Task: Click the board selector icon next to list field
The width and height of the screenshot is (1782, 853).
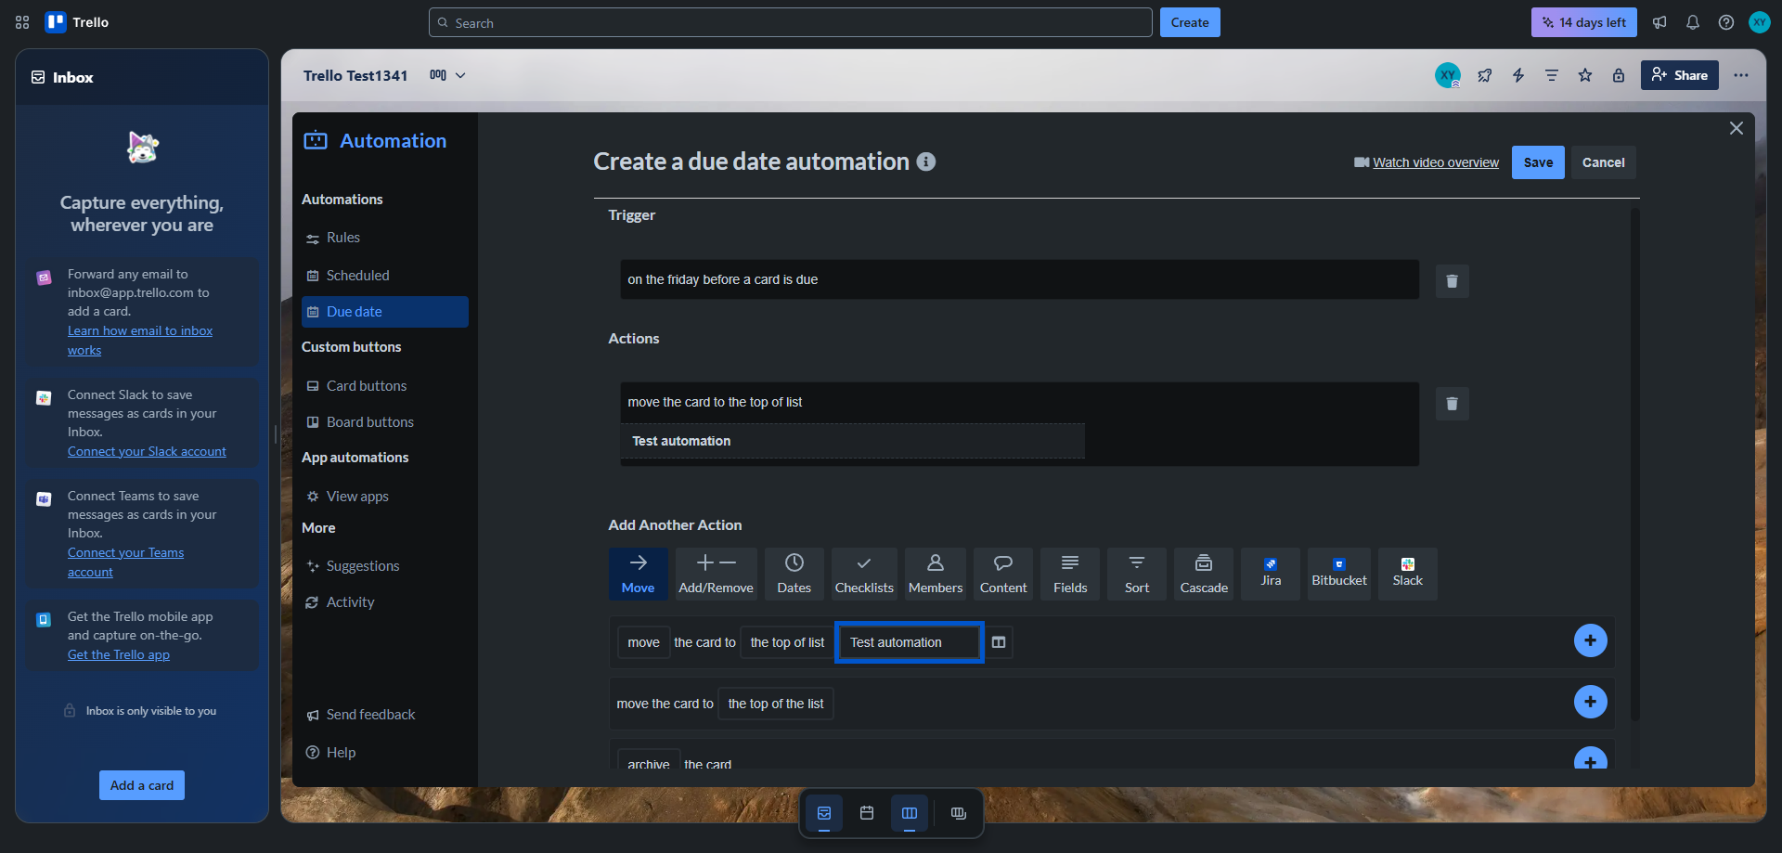Action: (x=999, y=642)
